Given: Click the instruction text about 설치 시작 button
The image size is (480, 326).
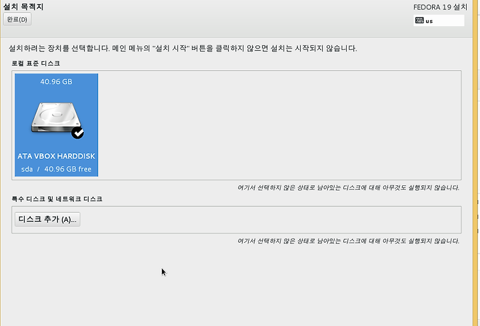Looking at the screenshot, I should click(183, 49).
